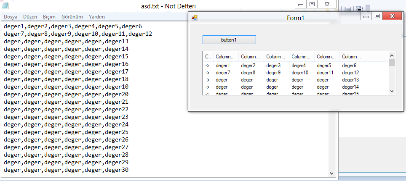The height and width of the screenshot is (181, 406).
Task: Minimize the Form1 window
Action: point(366,17)
